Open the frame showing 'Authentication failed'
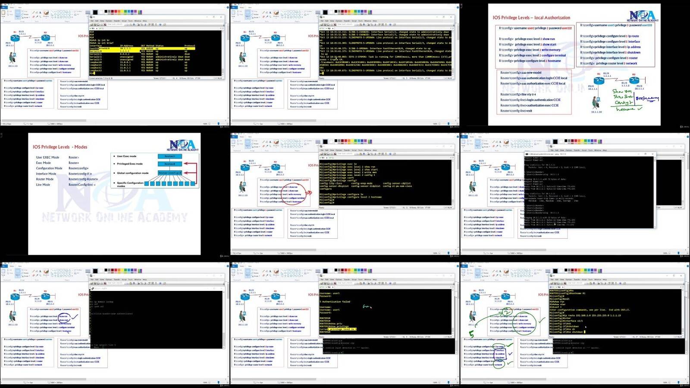The image size is (690, 388). (x=345, y=323)
